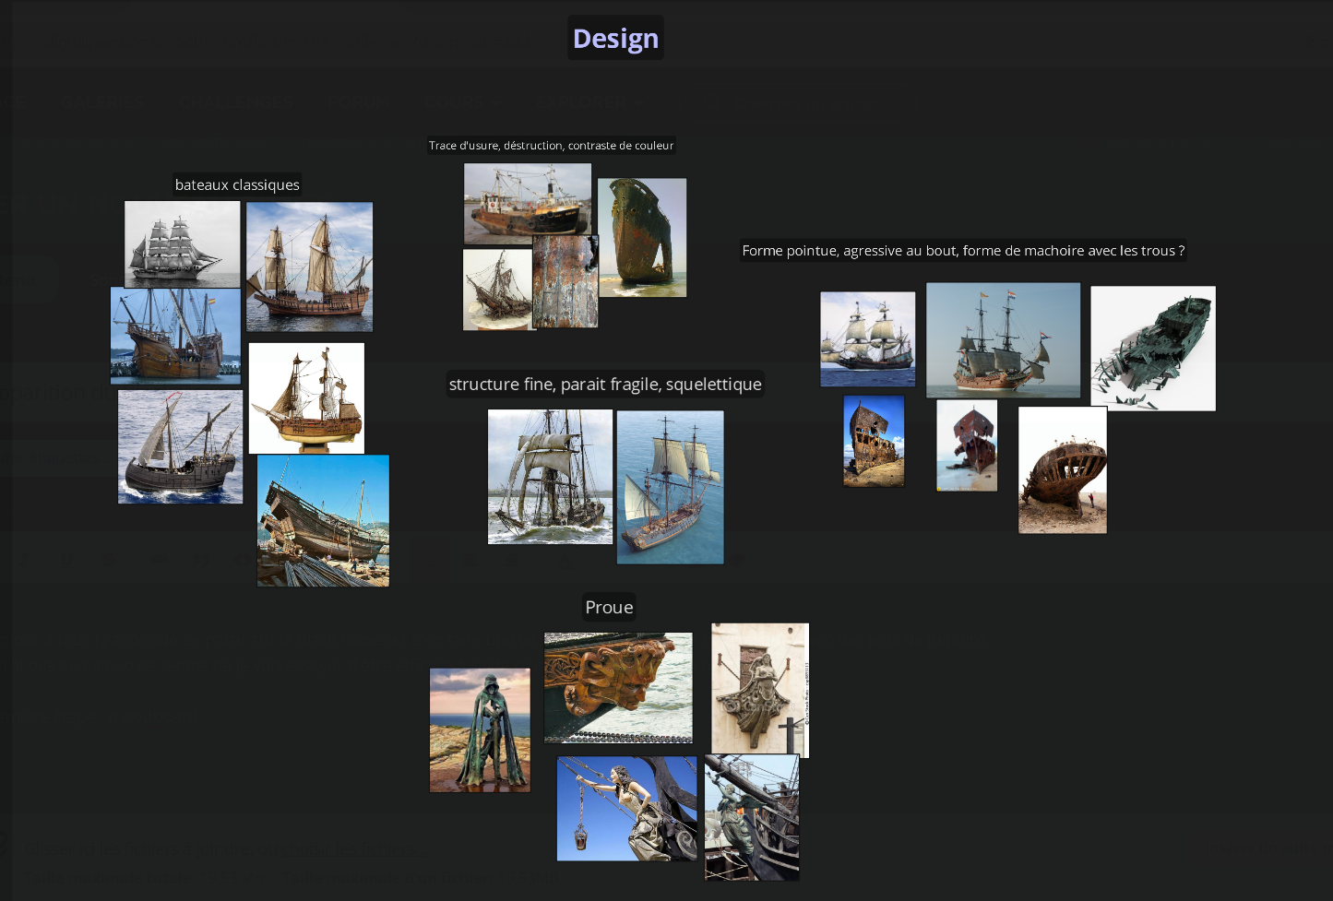Open the ship in stormy waves image
This screenshot has height=901, width=1333.
click(x=550, y=477)
